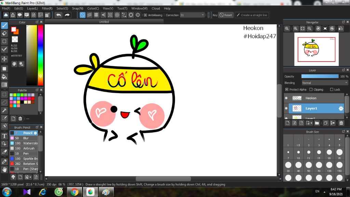Pick a hue from the rainbow bar

pos(40,55)
